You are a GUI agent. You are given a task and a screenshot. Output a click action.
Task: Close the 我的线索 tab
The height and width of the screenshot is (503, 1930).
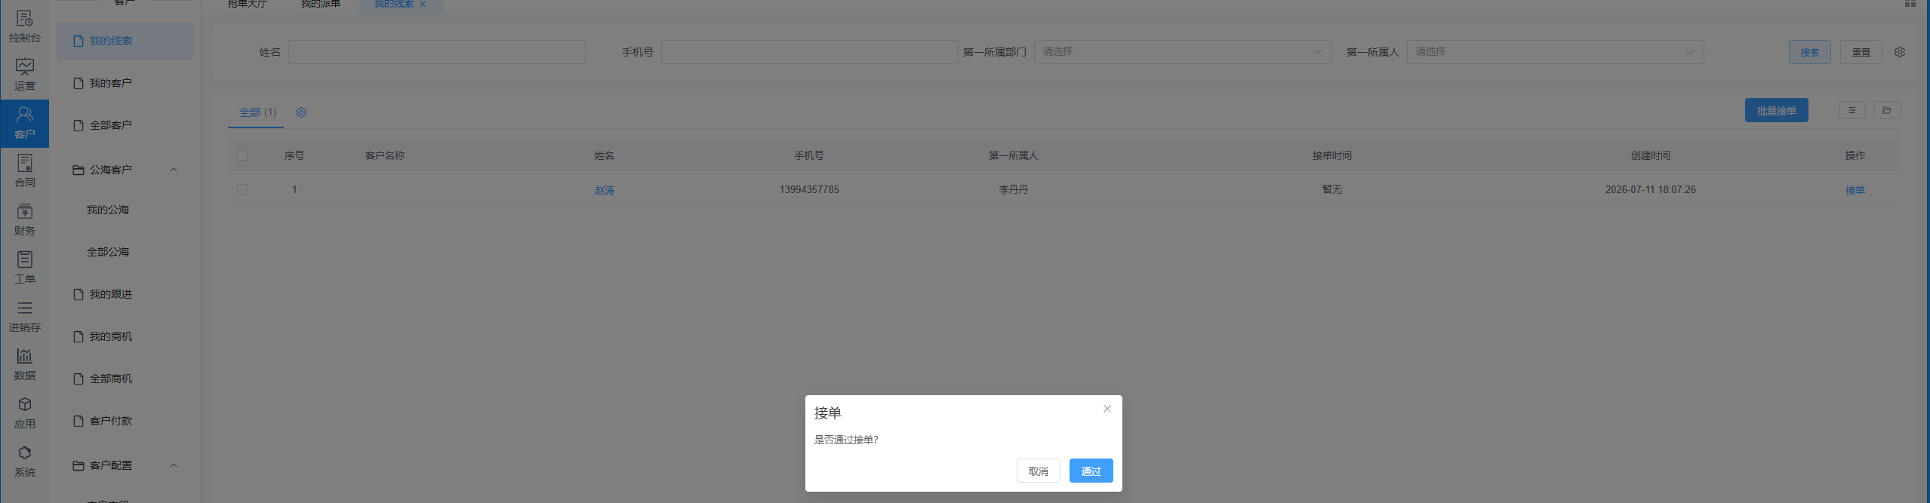423,4
